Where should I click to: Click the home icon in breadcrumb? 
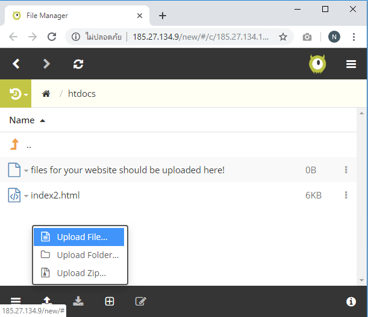pyautogui.click(x=46, y=94)
